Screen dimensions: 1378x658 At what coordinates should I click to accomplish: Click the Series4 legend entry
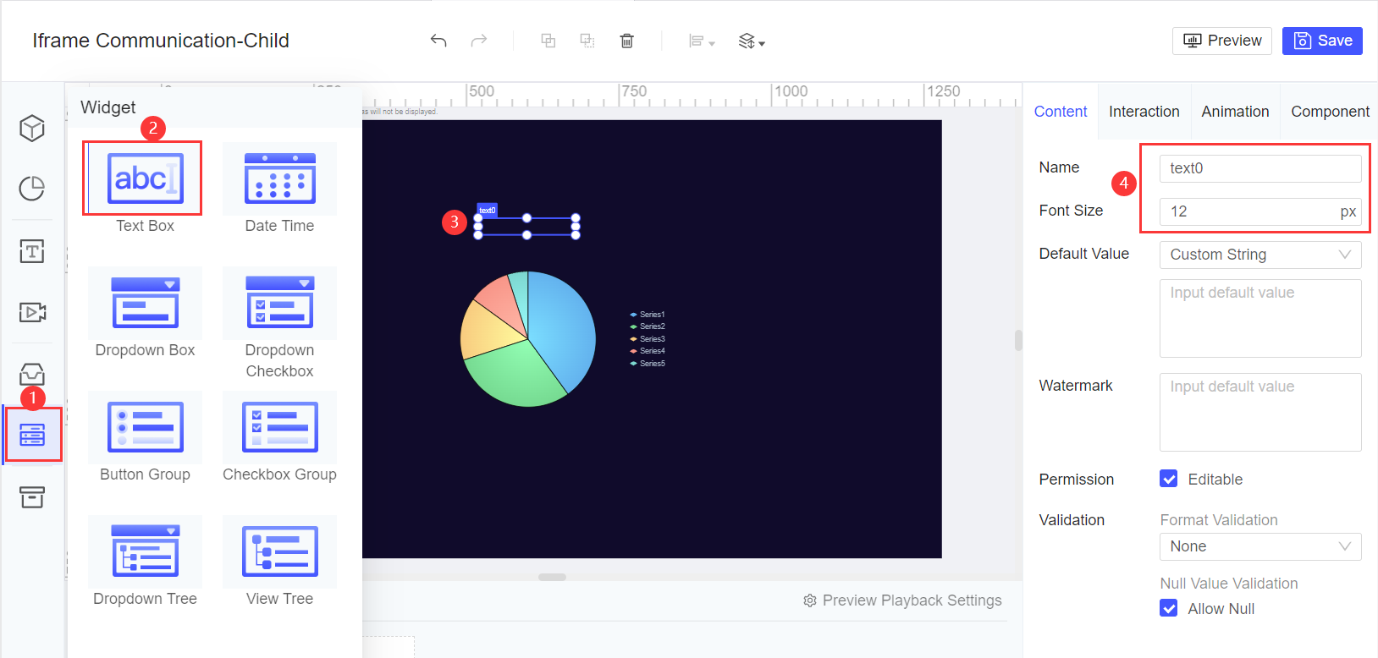coord(648,351)
